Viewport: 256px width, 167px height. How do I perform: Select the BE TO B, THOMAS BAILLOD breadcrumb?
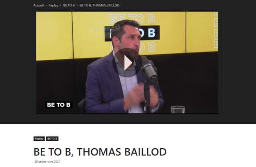point(99,5)
